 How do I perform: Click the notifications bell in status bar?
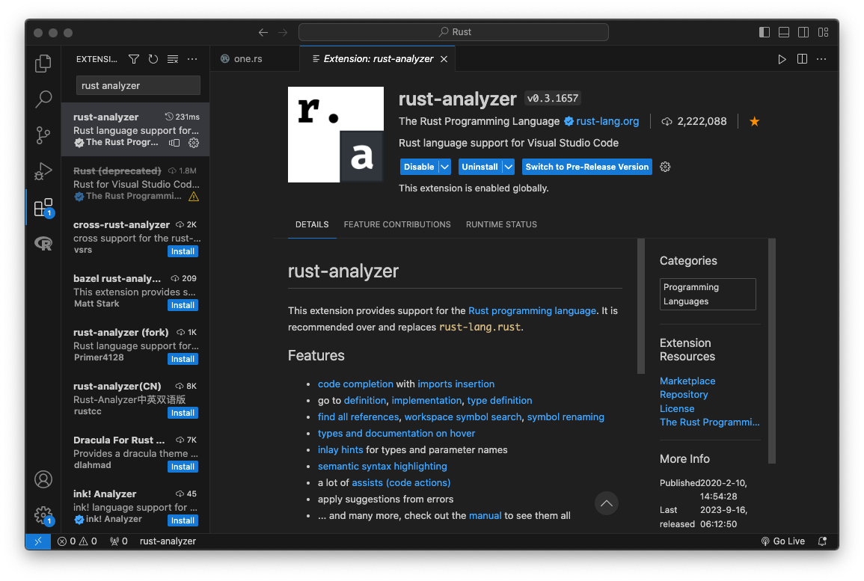click(822, 541)
